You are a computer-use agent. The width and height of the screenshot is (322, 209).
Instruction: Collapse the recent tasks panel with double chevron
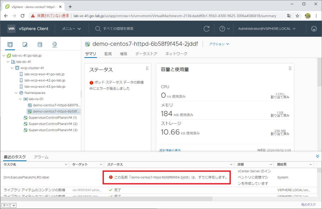pyautogui.click(x=317, y=156)
